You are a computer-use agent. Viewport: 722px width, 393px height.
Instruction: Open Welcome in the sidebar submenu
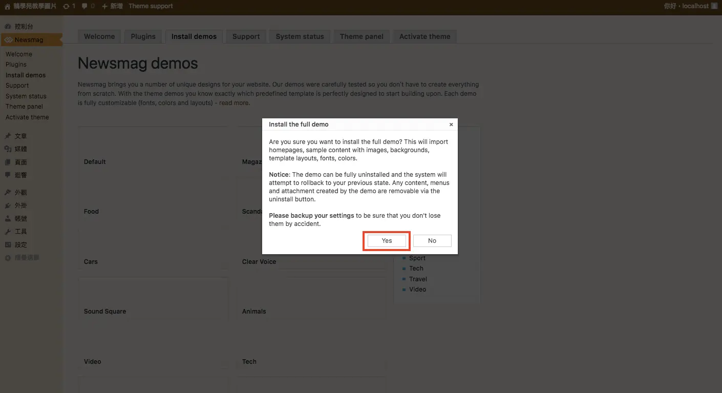19,54
